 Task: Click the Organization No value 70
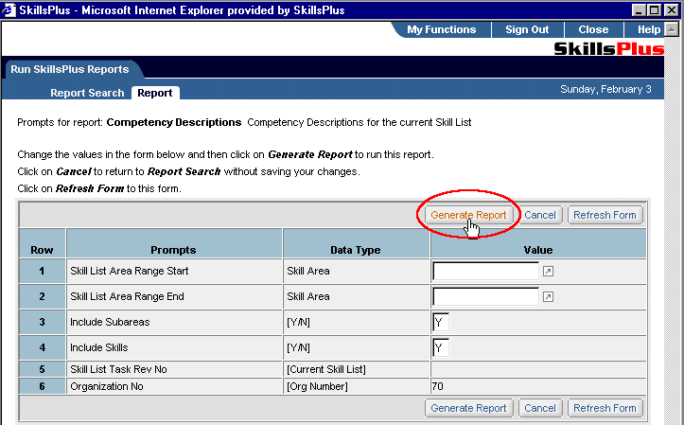437,386
